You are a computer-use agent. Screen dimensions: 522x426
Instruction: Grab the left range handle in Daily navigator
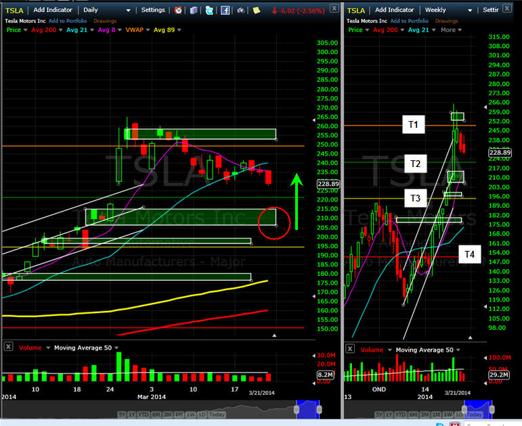click(297, 409)
